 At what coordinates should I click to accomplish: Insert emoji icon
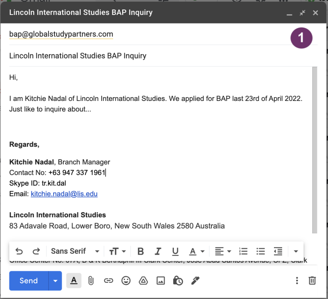(x=126, y=281)
